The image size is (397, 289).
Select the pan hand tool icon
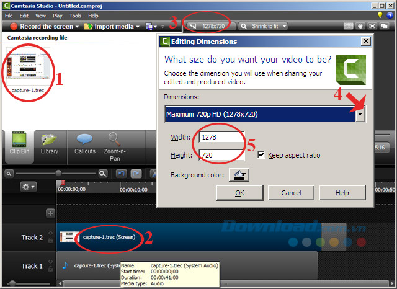pos(360,26)
